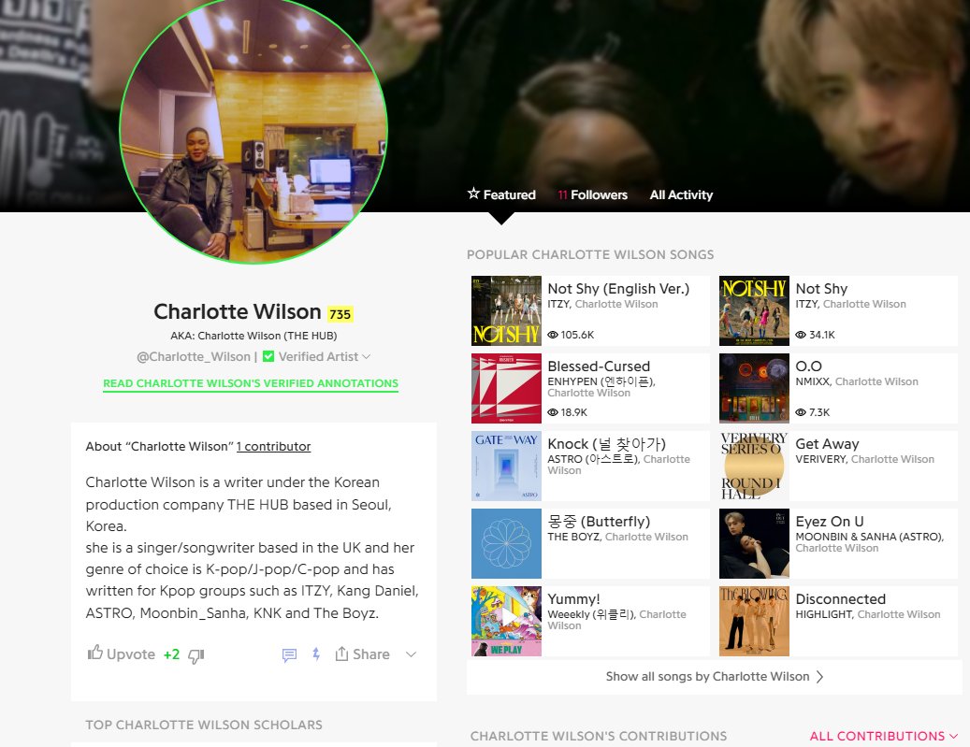The image size is (970, 747).
Task: Open bio comments speech bubble icon
Action: (x=289, y=654)
